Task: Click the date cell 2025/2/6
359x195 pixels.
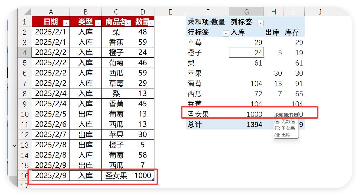Action: 51,124
